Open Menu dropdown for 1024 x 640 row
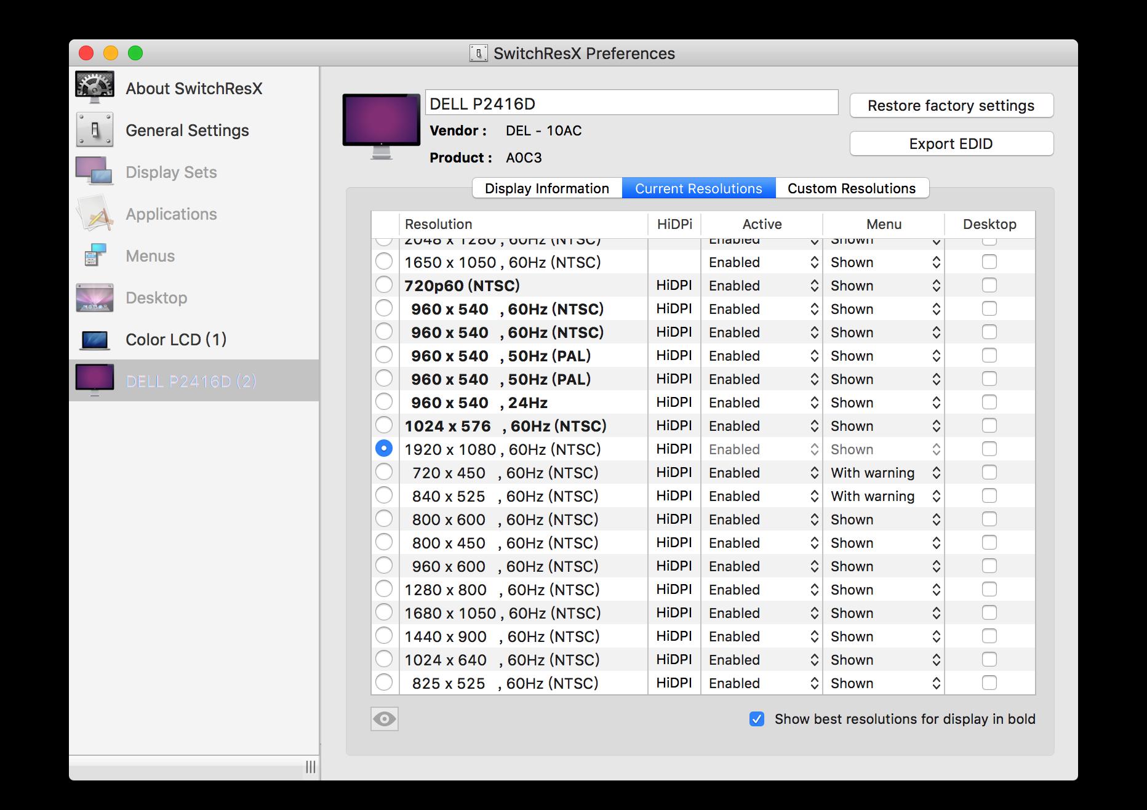1147x810 pixels. [x=885, y=660]
